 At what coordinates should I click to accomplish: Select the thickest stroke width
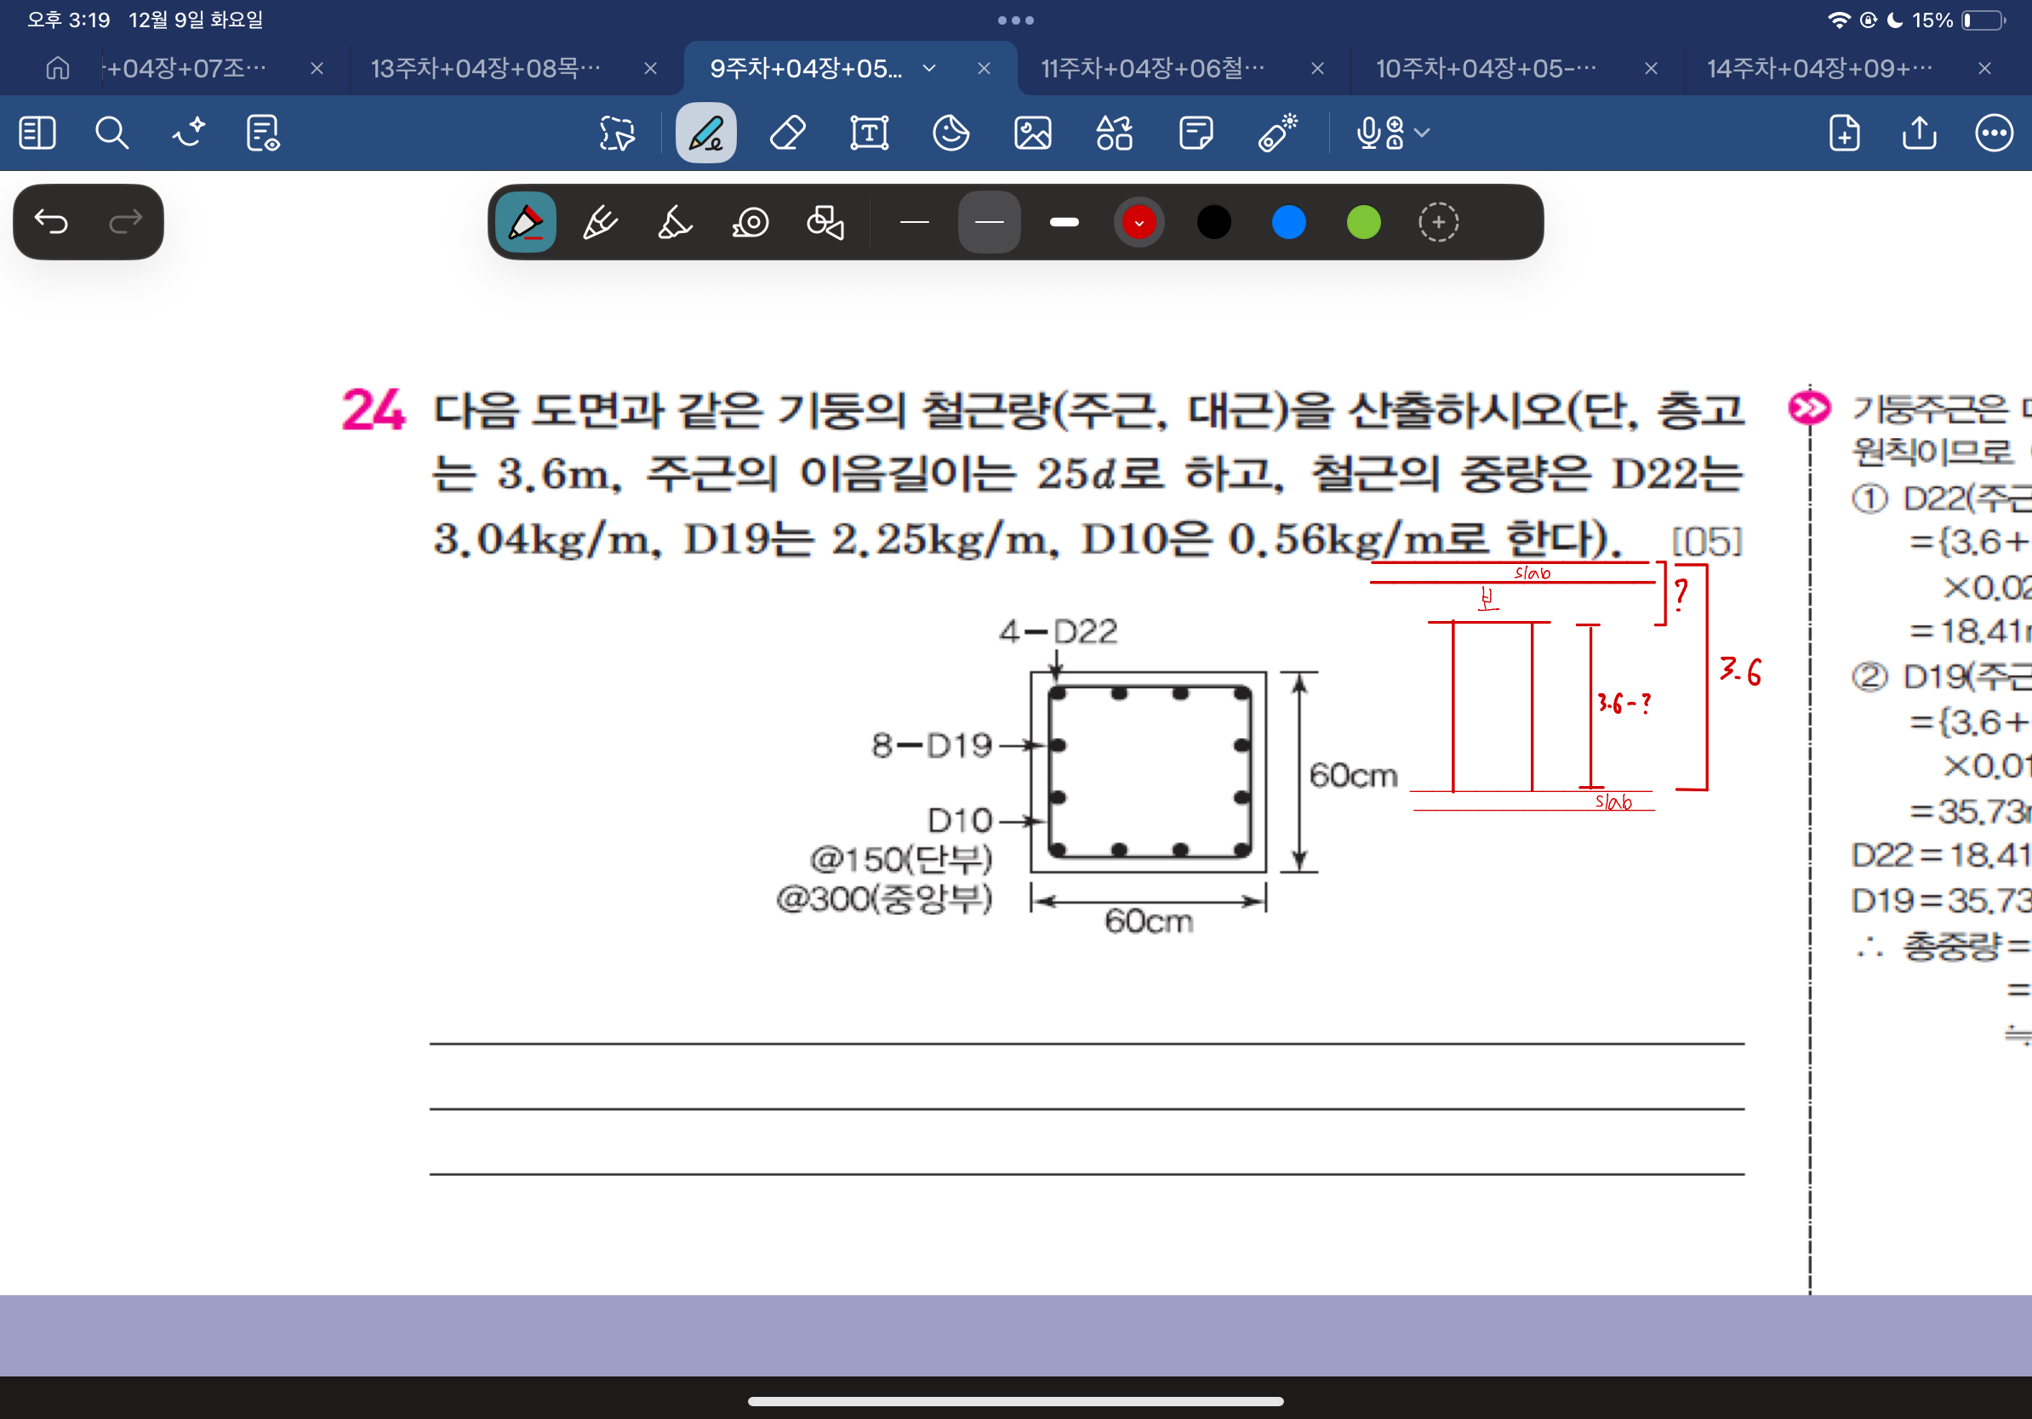(1064, 222)
